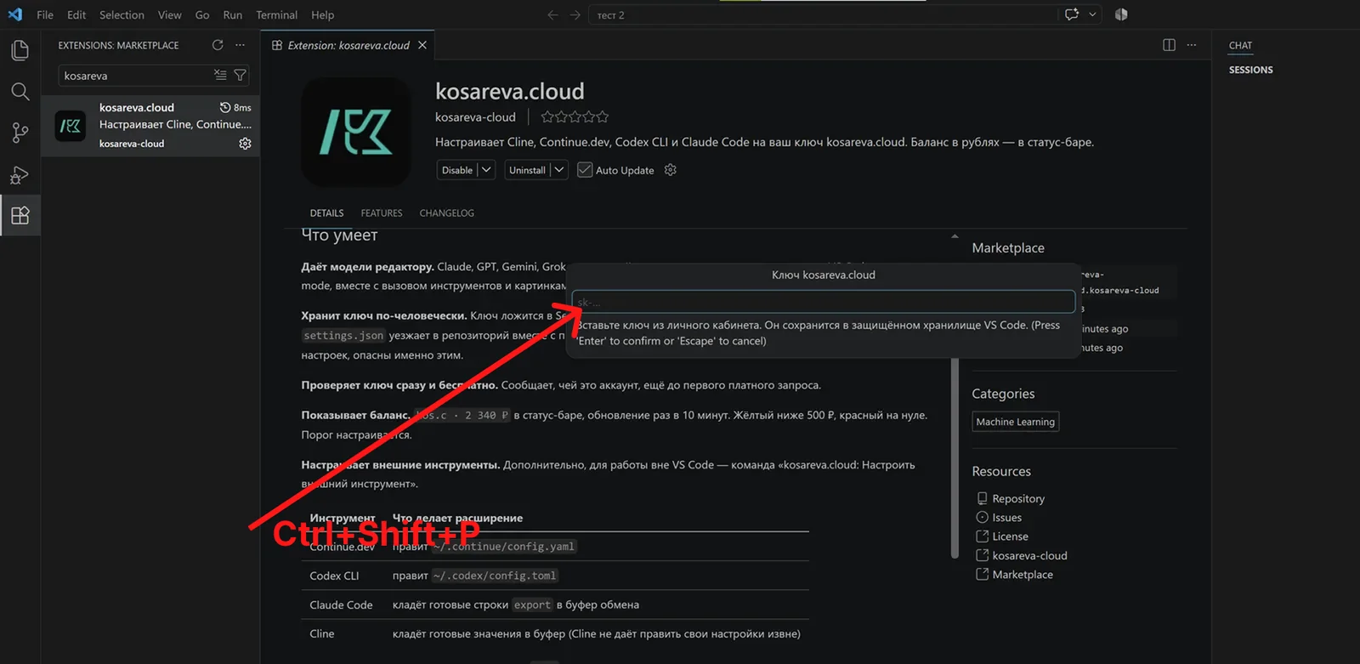Open the Run menu
1360x664 pixels.
point(232,14)
